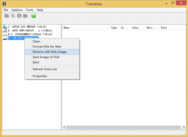This screenshot has width=188, height=137.
Task: Open Properties from the context menu
Action: tap(52, 76)
